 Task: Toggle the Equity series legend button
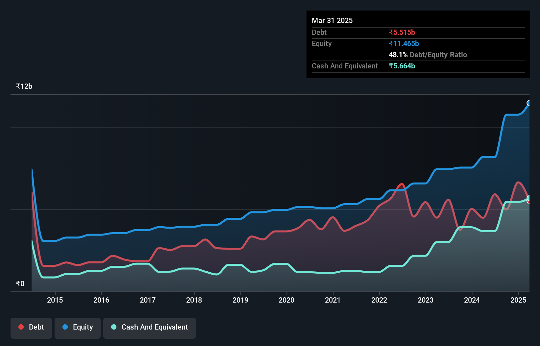pos(78,328)
